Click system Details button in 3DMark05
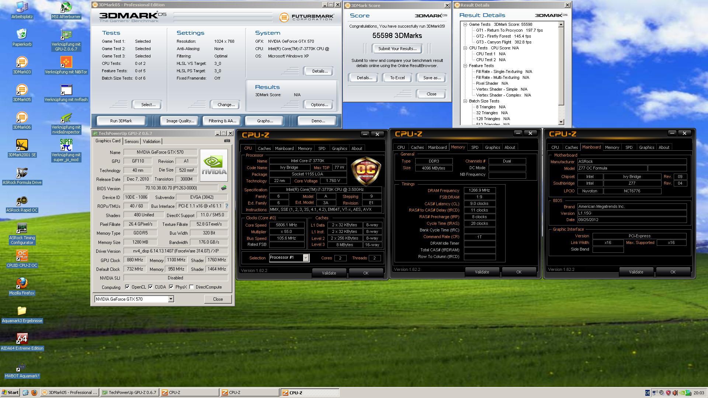Screen dimensions: 708x398 [319, 71]
